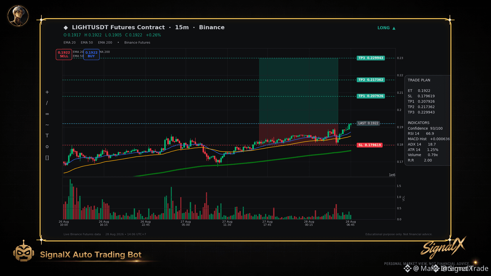Select the trend line slash tool
This screenshot has height=276, width=491.
[47, 103]
